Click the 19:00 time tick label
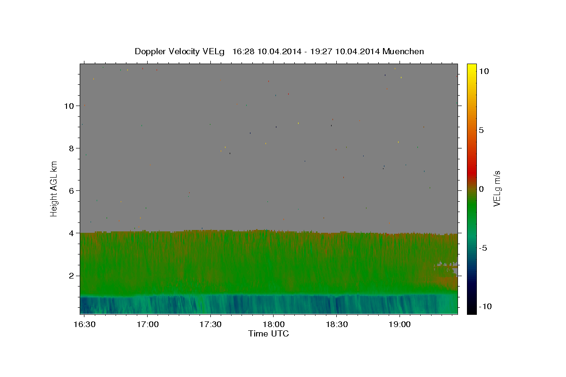 400,325
